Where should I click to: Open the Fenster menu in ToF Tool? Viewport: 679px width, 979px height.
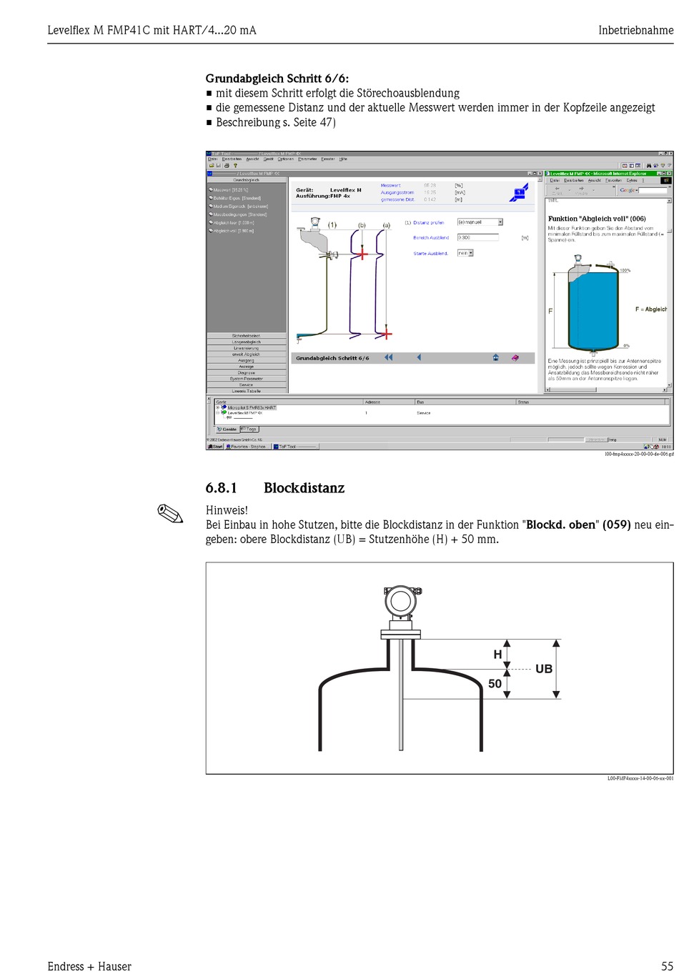(x=328, y=159)
